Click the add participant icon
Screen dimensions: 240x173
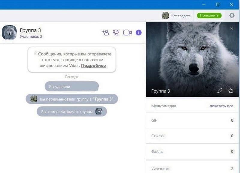tap(106, 33)
